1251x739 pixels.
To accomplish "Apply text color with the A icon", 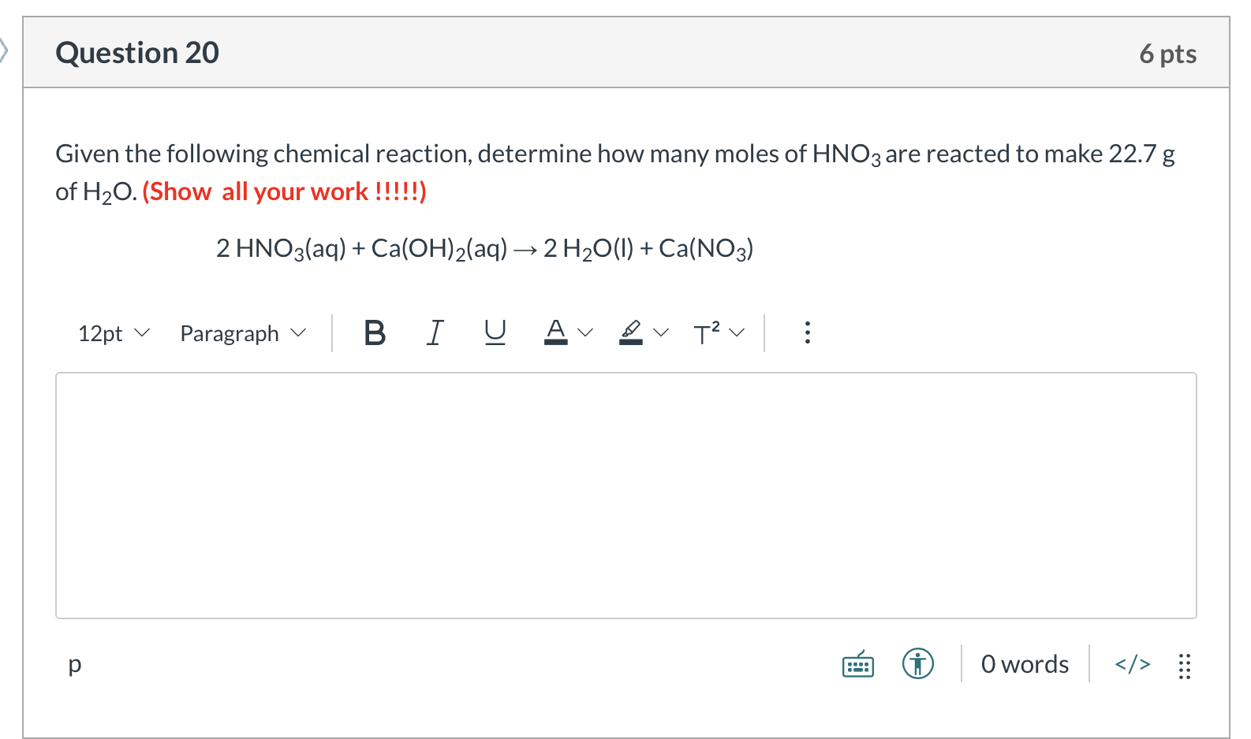I will point(556,332).
